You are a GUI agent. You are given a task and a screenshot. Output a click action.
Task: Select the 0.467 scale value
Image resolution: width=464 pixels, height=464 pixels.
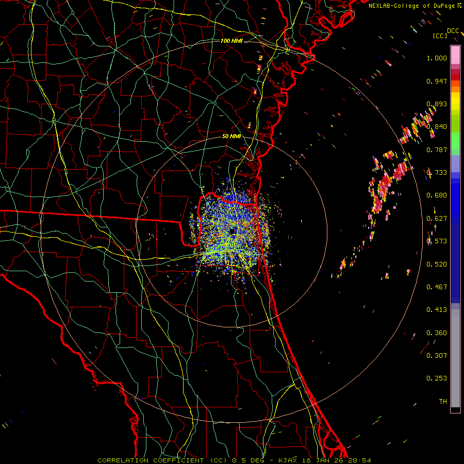tap(437, 287)
